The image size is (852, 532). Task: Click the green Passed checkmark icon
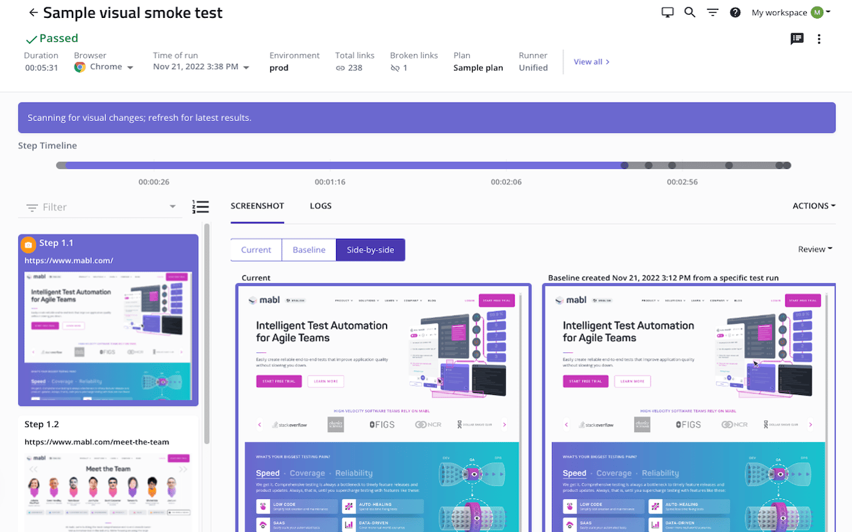31,39
